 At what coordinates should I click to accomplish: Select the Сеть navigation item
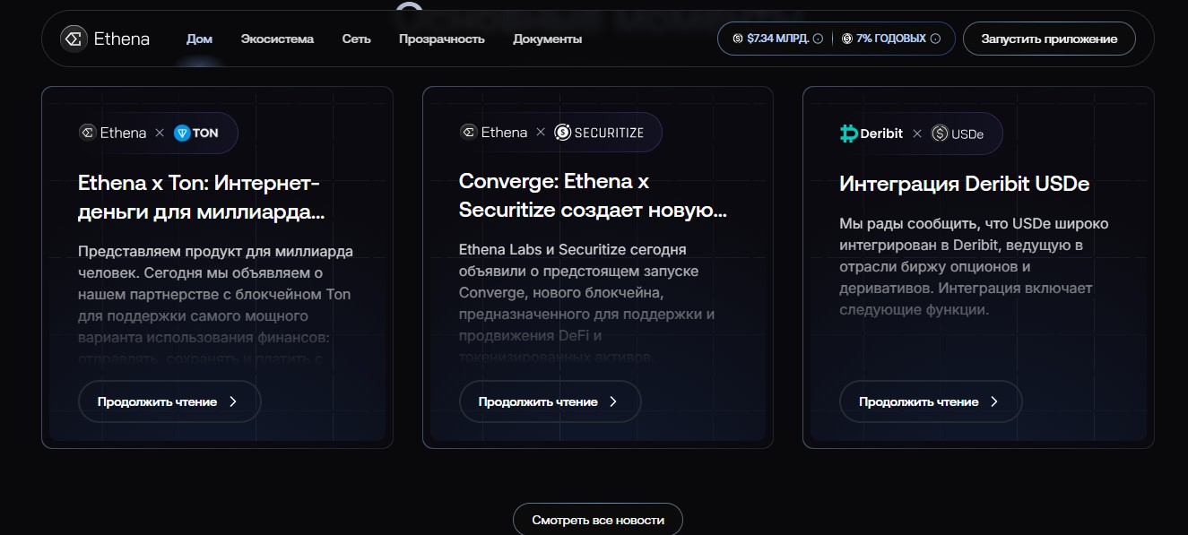pyautogui.click(x=356, y=39)
